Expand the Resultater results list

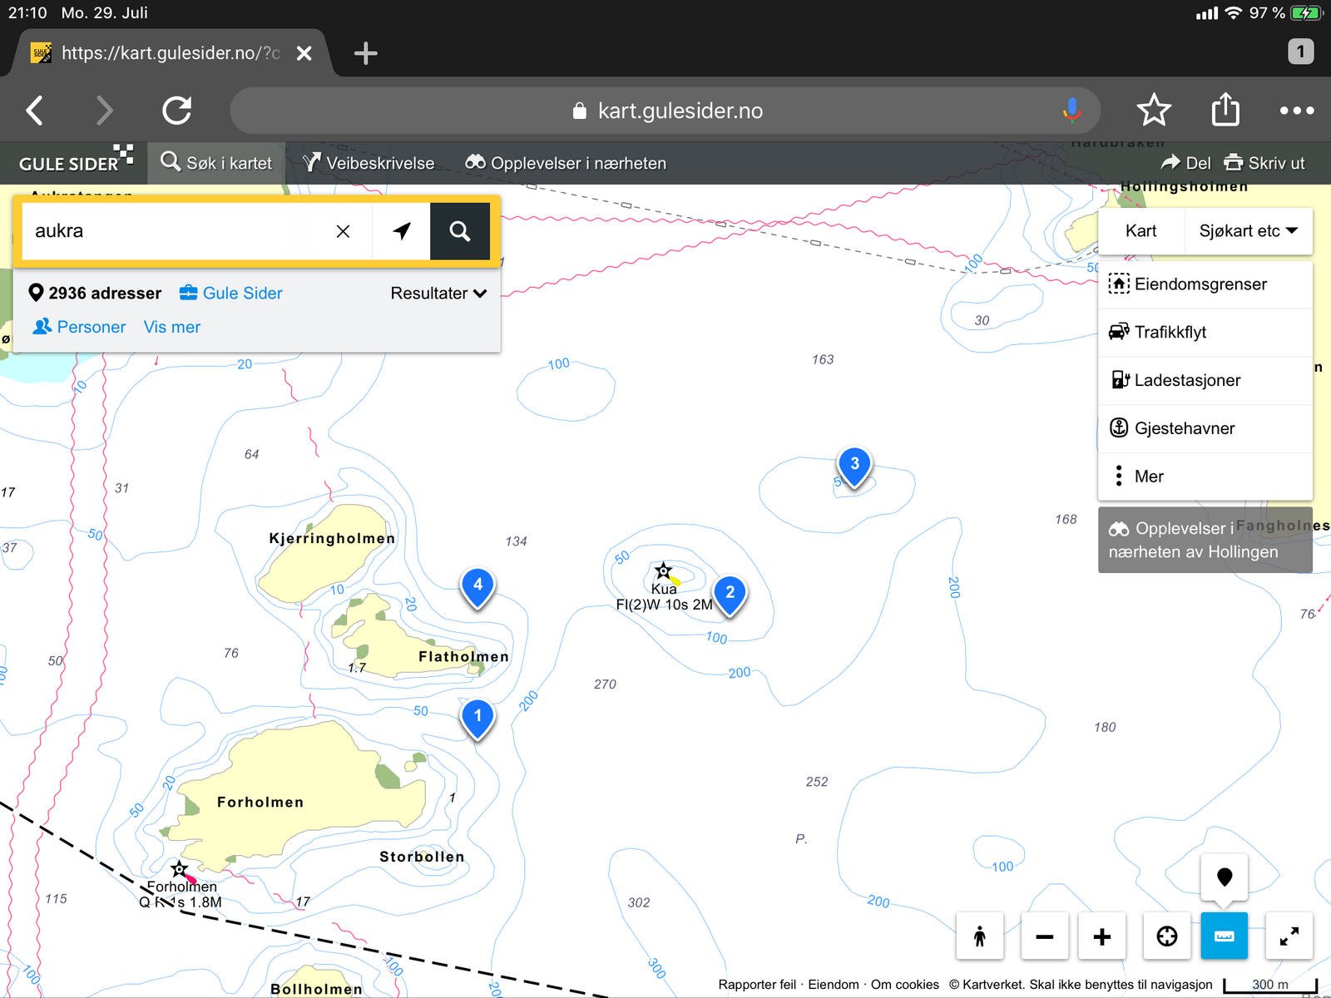click(438, 294)
